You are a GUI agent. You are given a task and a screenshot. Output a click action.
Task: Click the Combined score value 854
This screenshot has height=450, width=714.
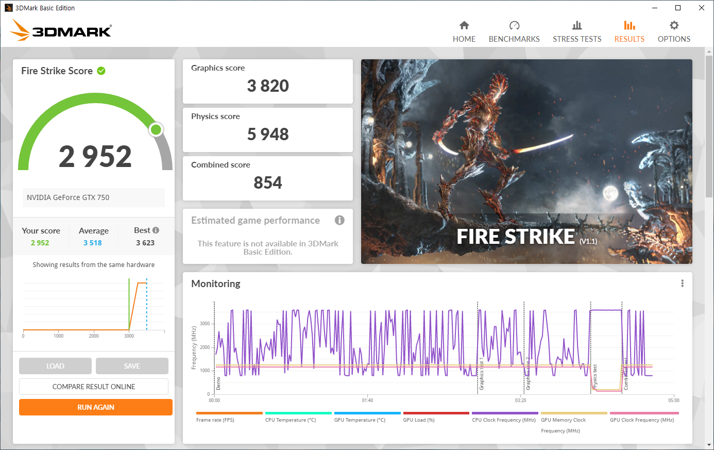268,182
